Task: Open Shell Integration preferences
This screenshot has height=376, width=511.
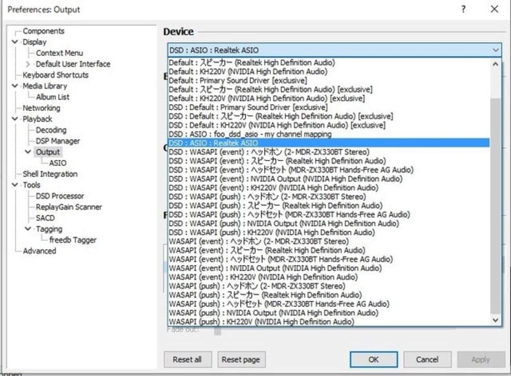Action: tap(50, 173)
